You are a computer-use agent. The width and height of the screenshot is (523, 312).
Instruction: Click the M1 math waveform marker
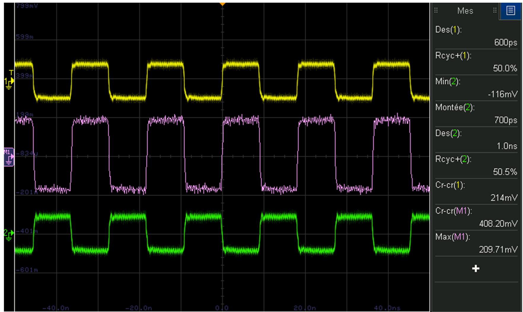[9, 157]
